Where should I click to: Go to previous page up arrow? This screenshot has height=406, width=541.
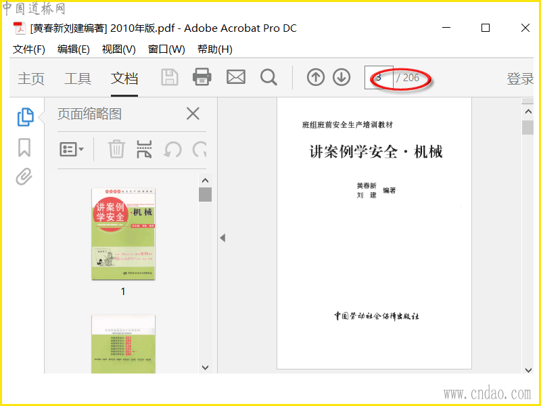(x=315, y=77)
